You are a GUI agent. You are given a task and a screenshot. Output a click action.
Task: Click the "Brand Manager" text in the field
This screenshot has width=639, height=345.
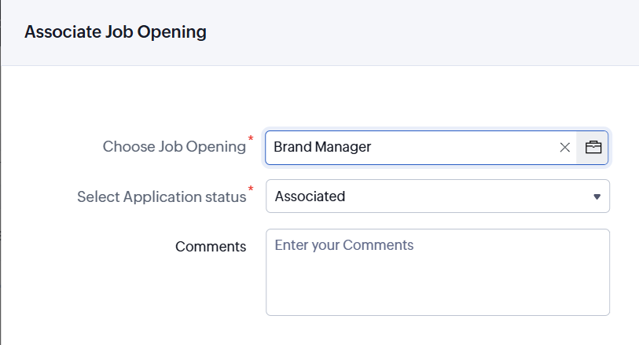click(322, 147)
